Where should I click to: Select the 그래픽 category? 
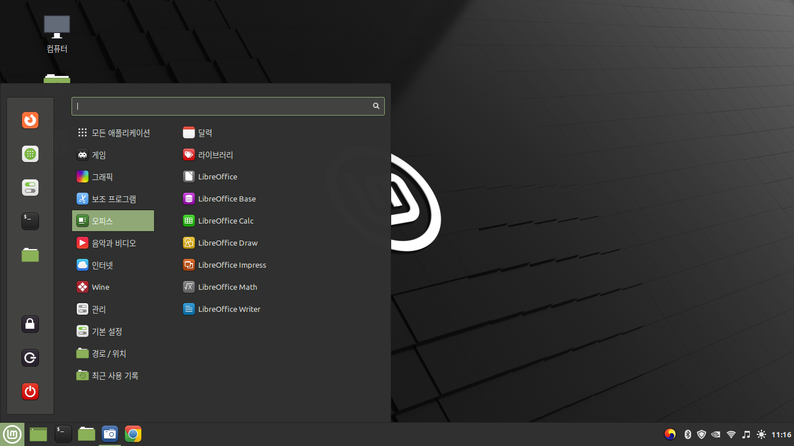[113, 177]
